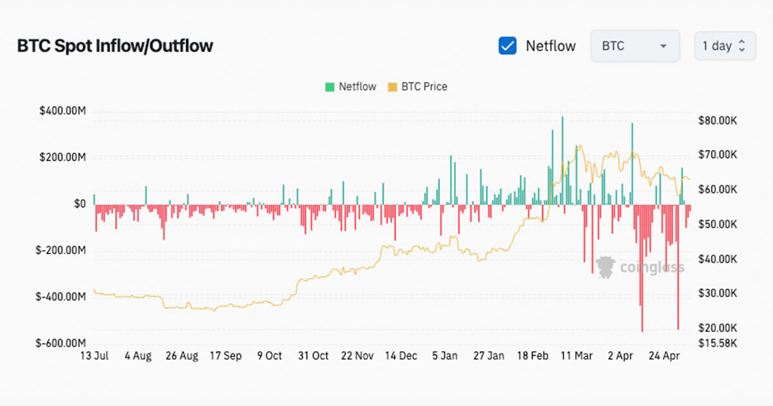
Task: Click the up/down arrows on 1 day selector
Action: click(741, 46)
